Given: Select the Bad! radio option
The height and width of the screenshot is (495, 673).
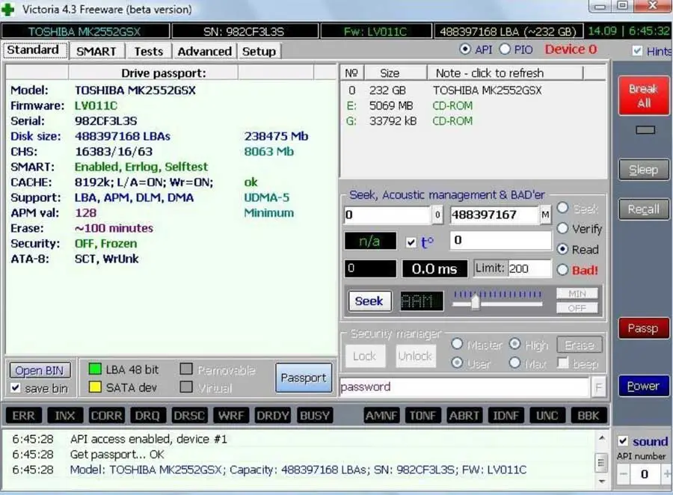Looking at the screenshot, I should pyautogui.click(x=562, y=270).
